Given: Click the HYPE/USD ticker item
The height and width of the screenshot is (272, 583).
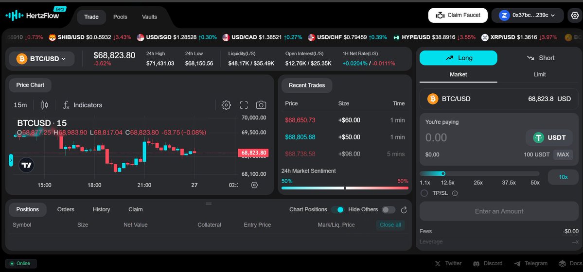Looking at the screenshot, I should point(434,37).
